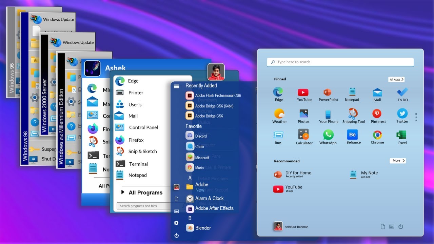
Task: Open the pictures icon next to the Windows 11 power icon
Action: pyautogui.click(x=392, y=227)
